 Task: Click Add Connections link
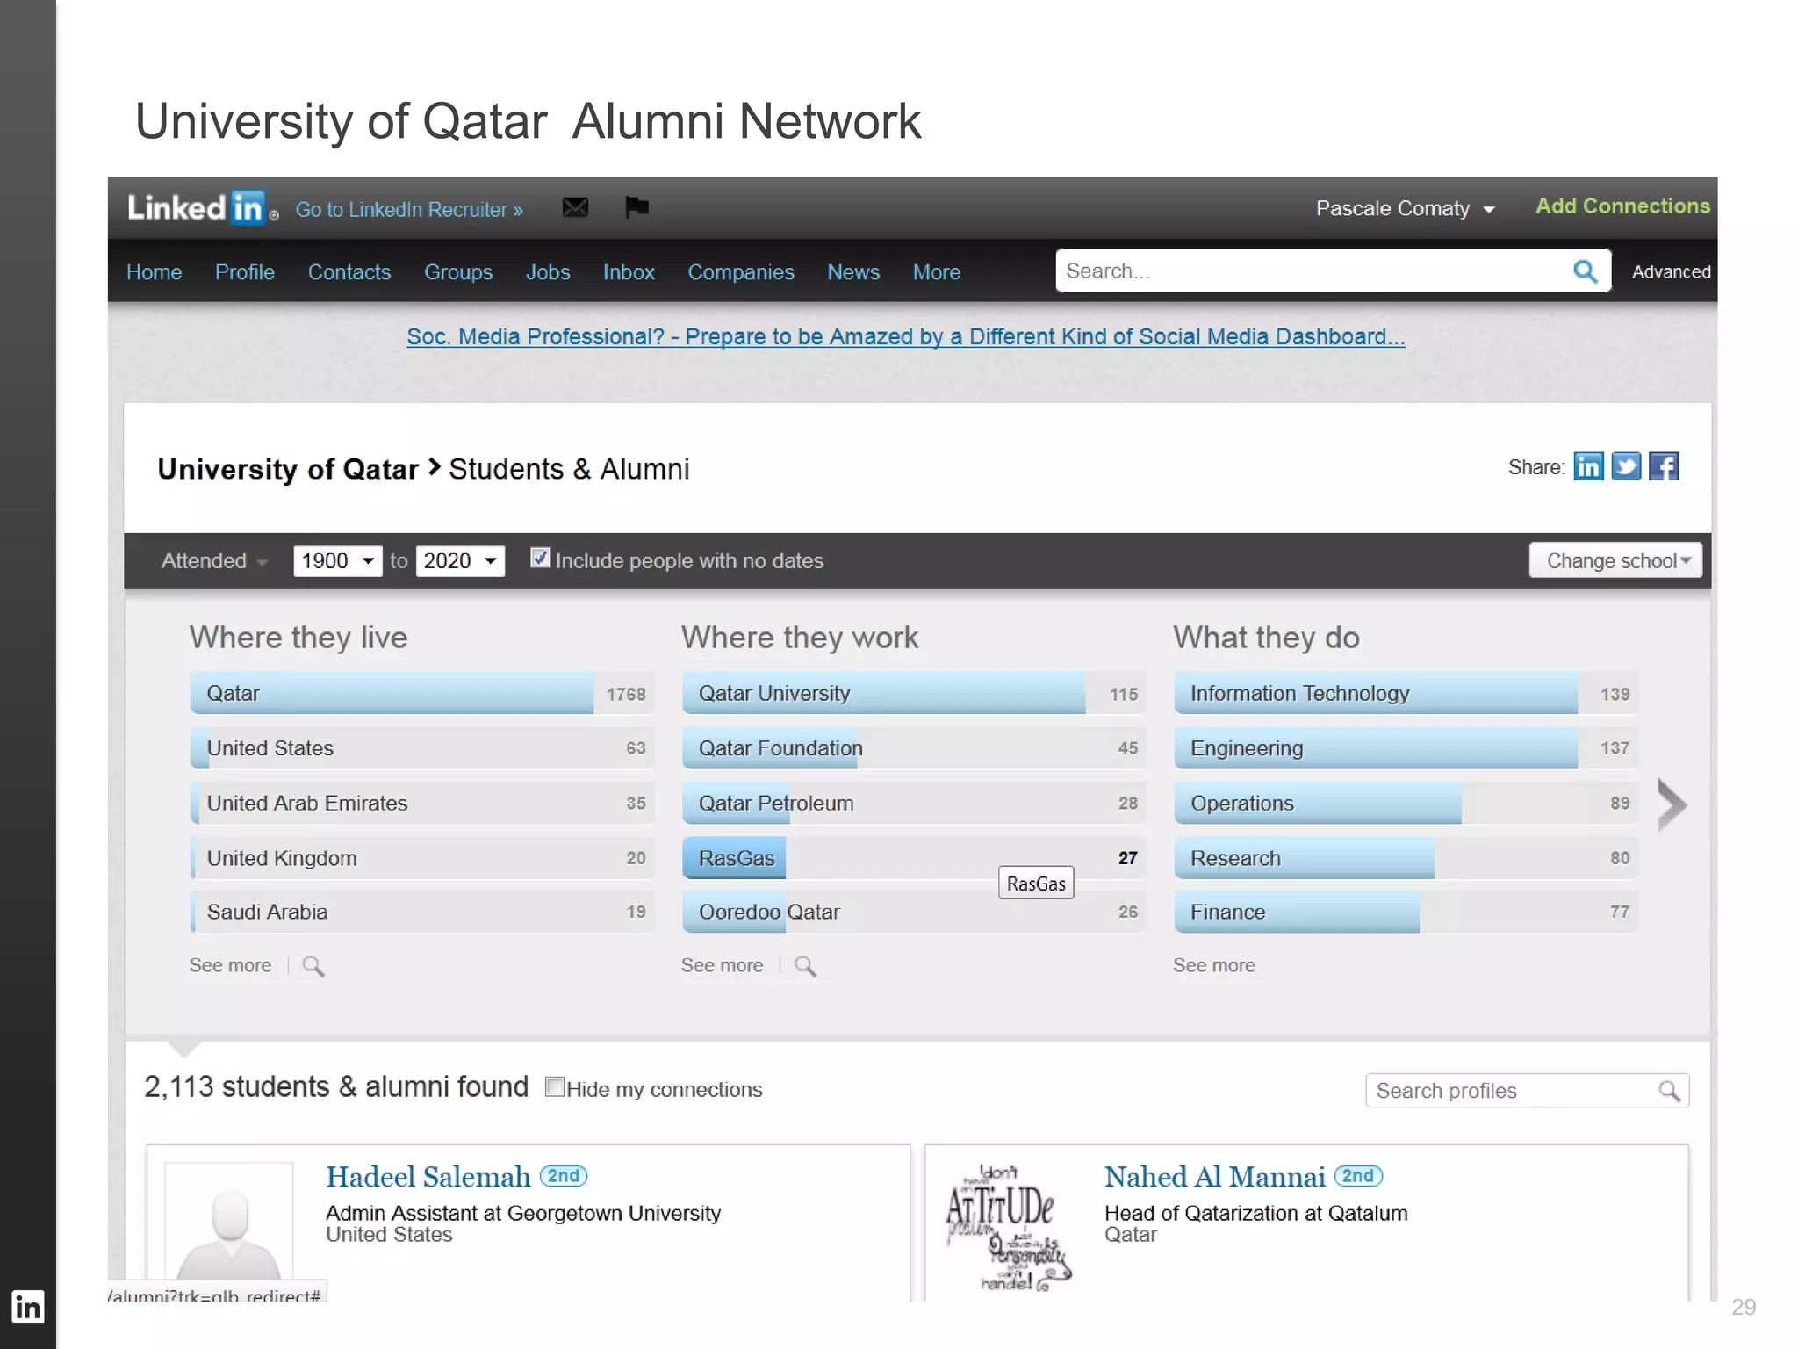tap(1622, 206)
